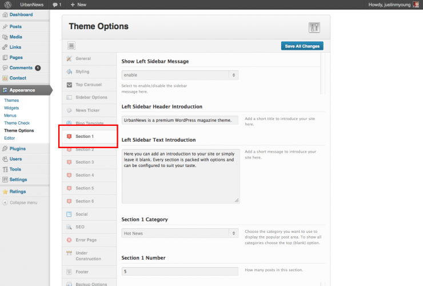The image size is (423, 286).
Task: Click the Plugins icon in left menu
Action: [5, 149]
